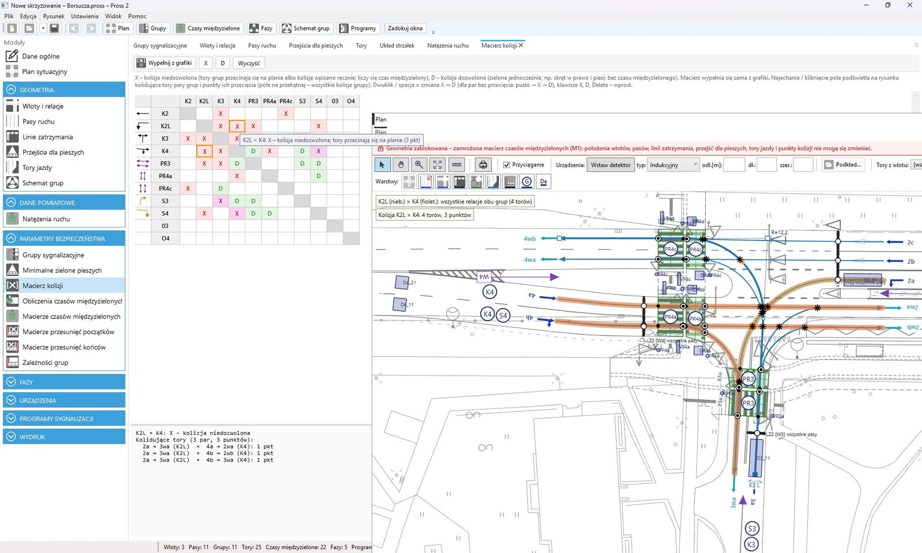Image resolution: width=922 pixels, height=553 pixels.
Task: Click the 'G' groups layer icon
Action: [x=527, y=182]
